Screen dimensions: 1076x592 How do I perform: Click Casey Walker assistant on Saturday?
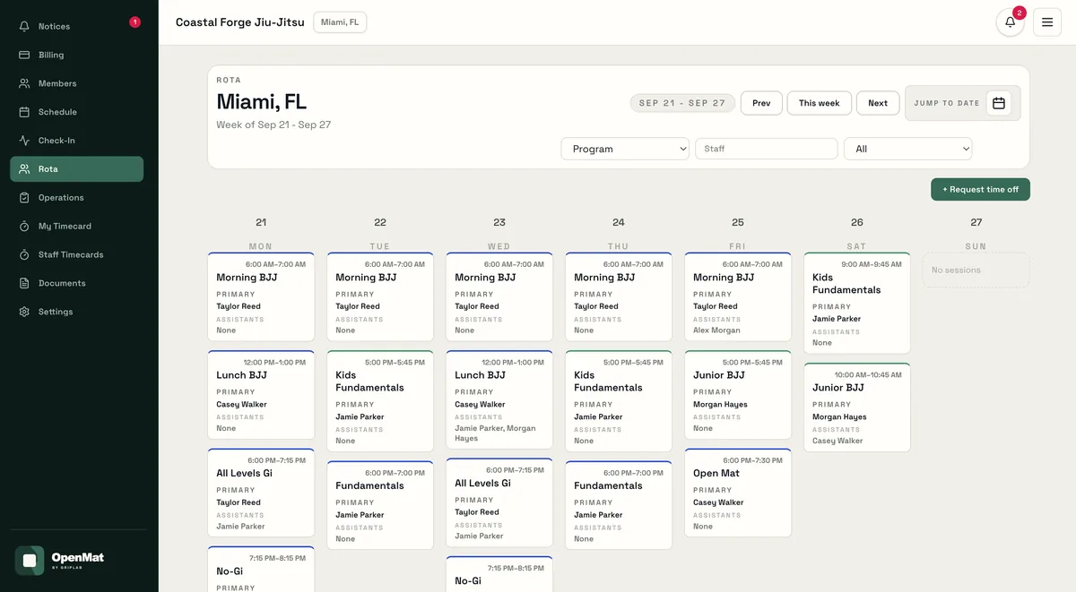pos(836,441)
